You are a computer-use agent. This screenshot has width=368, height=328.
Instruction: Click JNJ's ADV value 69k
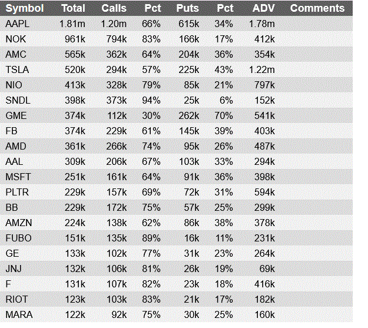[267, 269]
